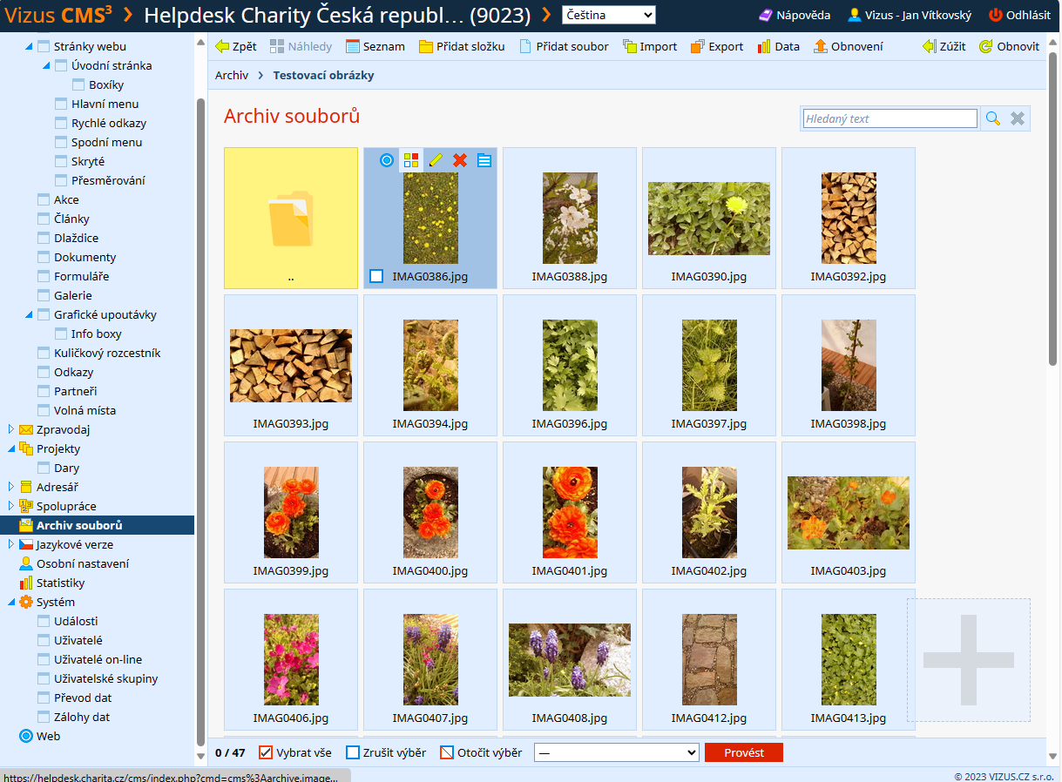Click Přidat složku in the toolbar
The width and height of the screenshot is (1062, 782).
tap(462, 46)
